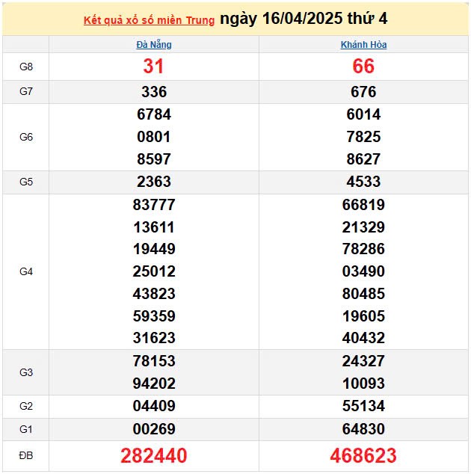This screenshot has width=471, height=474.
Task: Click the Đà Nẵng province link
Action: click(x=154, y=45)
